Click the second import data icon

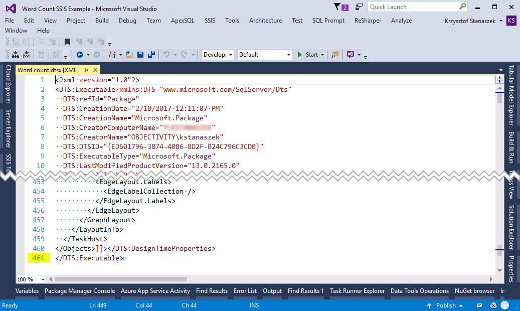point(27,55)
